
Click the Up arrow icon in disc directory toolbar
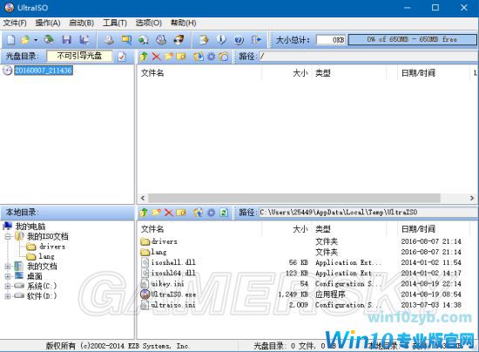point(144,57)
